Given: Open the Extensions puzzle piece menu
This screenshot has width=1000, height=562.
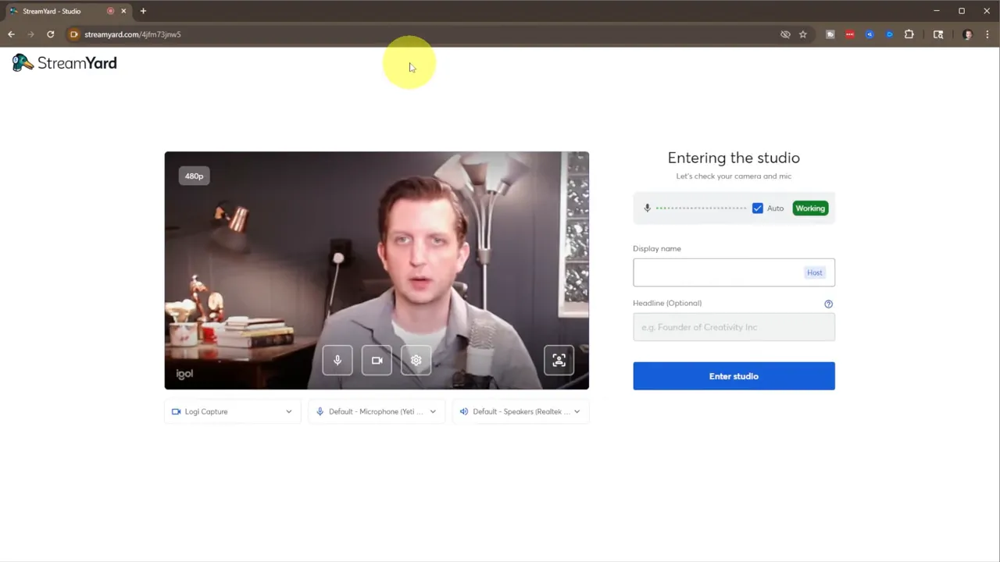Looking at the screenshot, I should (x=909, y=34).
